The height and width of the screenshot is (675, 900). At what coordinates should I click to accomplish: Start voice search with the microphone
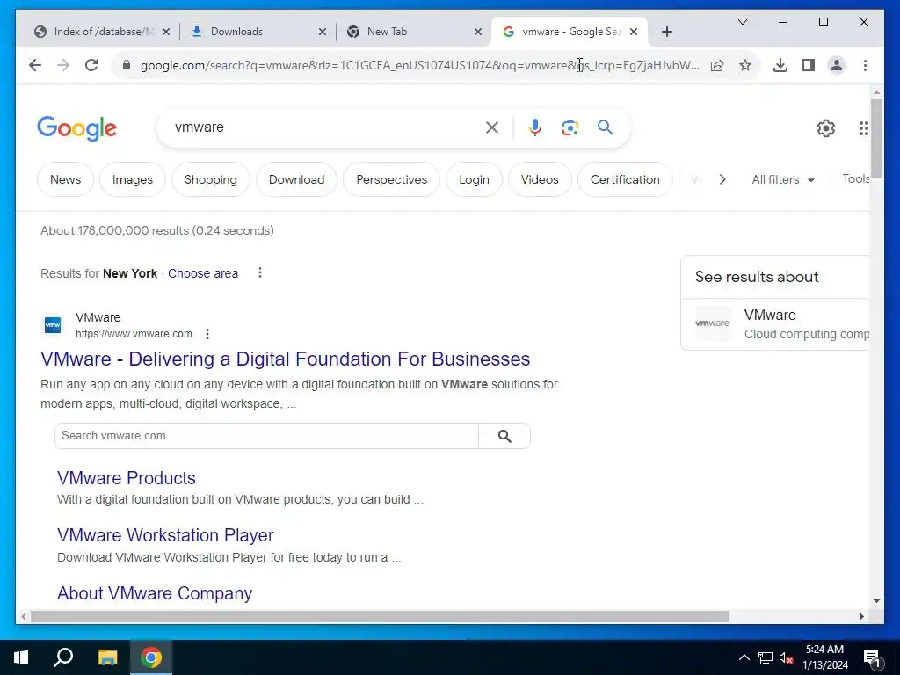pos(535,127)
